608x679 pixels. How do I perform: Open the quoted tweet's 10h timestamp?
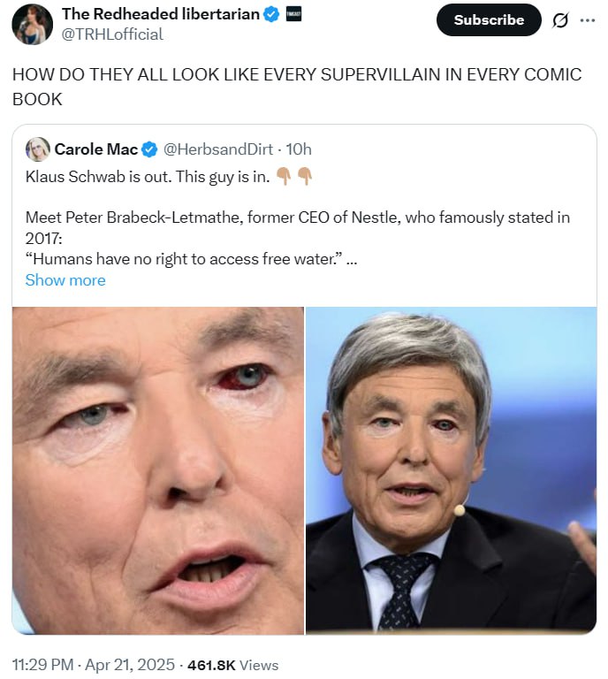[299, 149]
